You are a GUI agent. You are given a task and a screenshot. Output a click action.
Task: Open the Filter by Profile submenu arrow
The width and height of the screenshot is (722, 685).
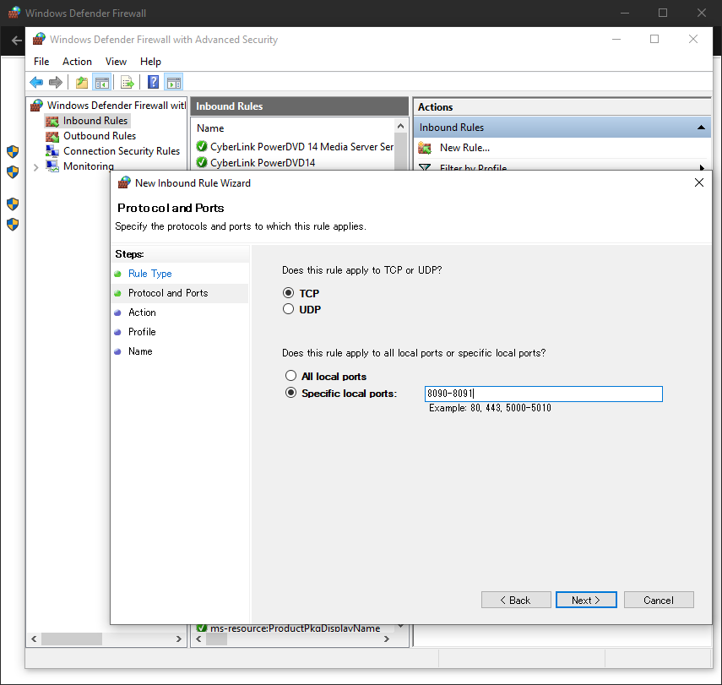702,167
